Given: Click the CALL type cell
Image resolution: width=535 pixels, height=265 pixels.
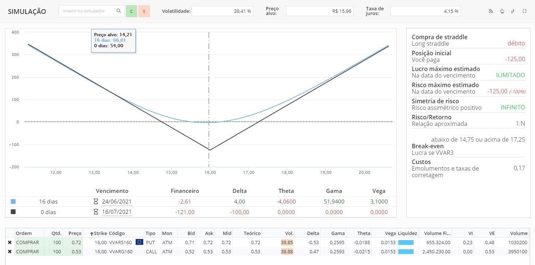Looking at the screenshot, I should [x=151, y=251].
